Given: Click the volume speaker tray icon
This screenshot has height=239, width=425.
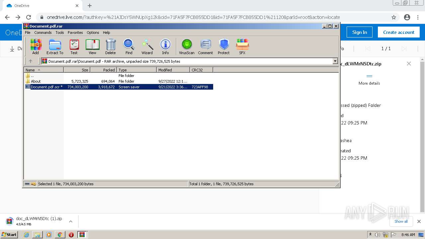Looking at the screenshot, I should click(x=378, y=235).
